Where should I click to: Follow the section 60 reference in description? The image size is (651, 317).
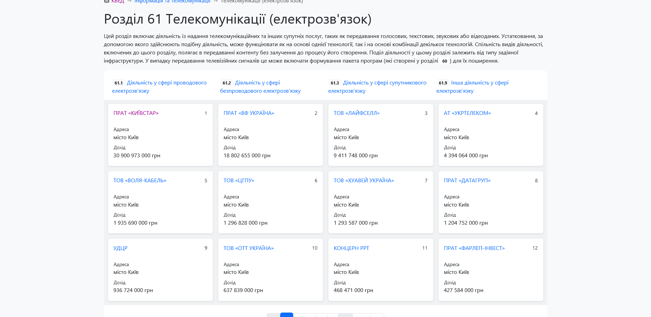[444, 61]
